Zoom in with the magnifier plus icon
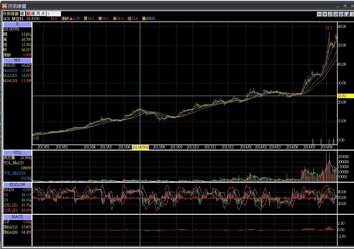Image resolution: width=354 pixels, height=249 pixels. (x=335, y=14)
